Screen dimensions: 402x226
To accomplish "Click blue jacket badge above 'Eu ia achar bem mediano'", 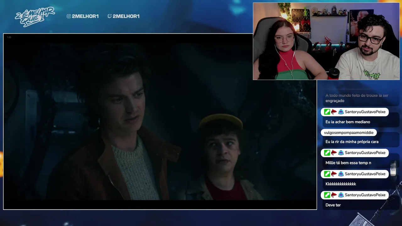I will pos(341,112).
